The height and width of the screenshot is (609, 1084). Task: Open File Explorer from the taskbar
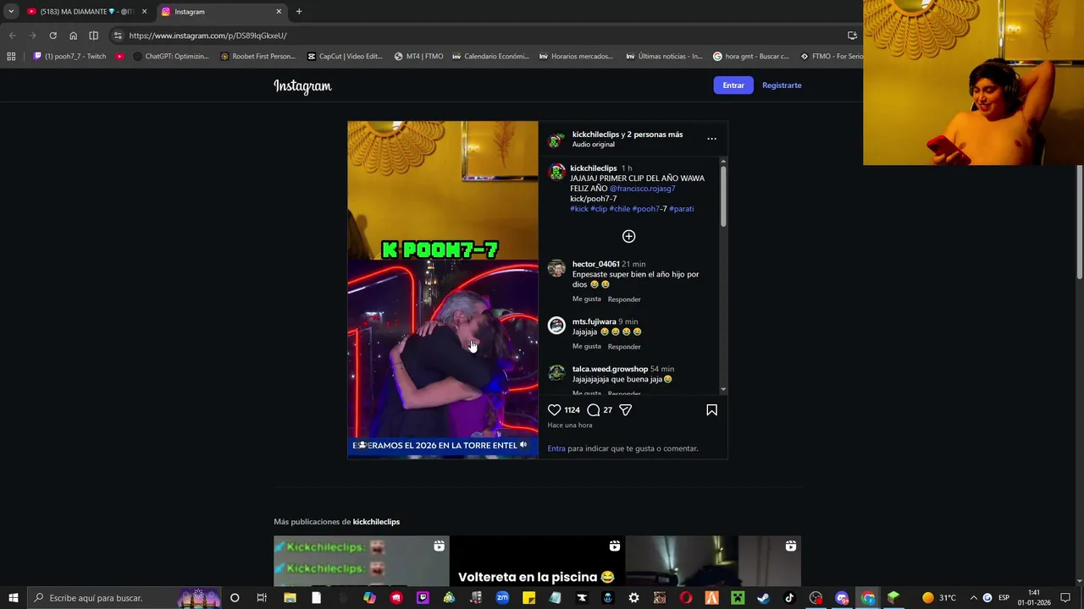(x=290, y=598)
